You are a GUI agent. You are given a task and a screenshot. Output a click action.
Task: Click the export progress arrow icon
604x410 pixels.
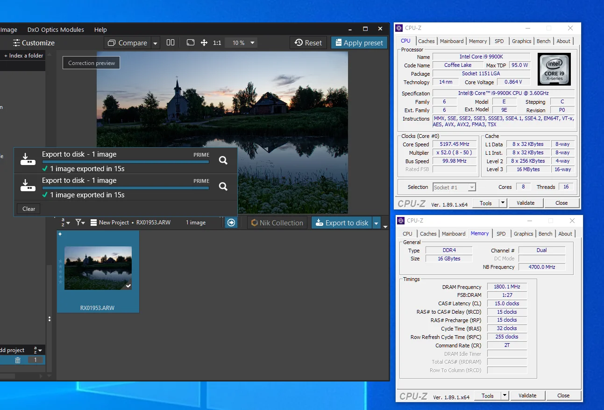[x=231, y=223]
